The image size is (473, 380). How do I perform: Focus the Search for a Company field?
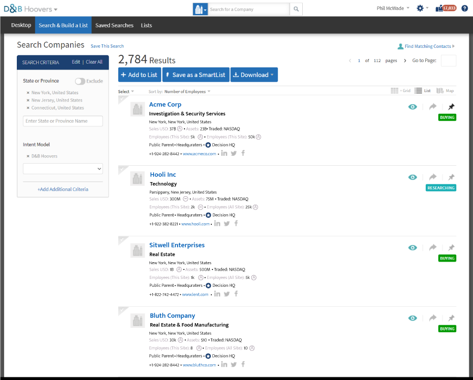tap(249, 9)
